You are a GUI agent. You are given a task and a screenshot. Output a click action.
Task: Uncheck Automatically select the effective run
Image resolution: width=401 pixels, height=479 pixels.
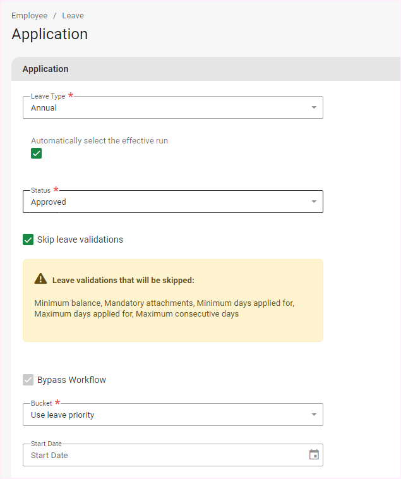[37, 154]
